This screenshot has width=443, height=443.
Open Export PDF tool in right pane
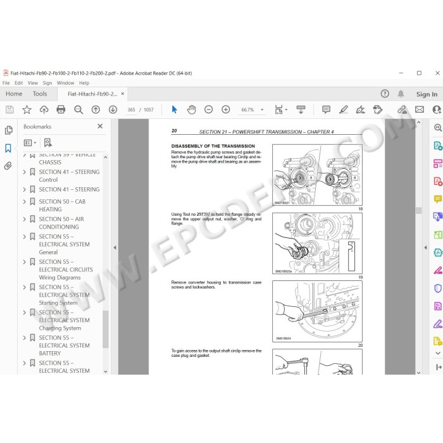pyautogui.click(x=438, y=146)
